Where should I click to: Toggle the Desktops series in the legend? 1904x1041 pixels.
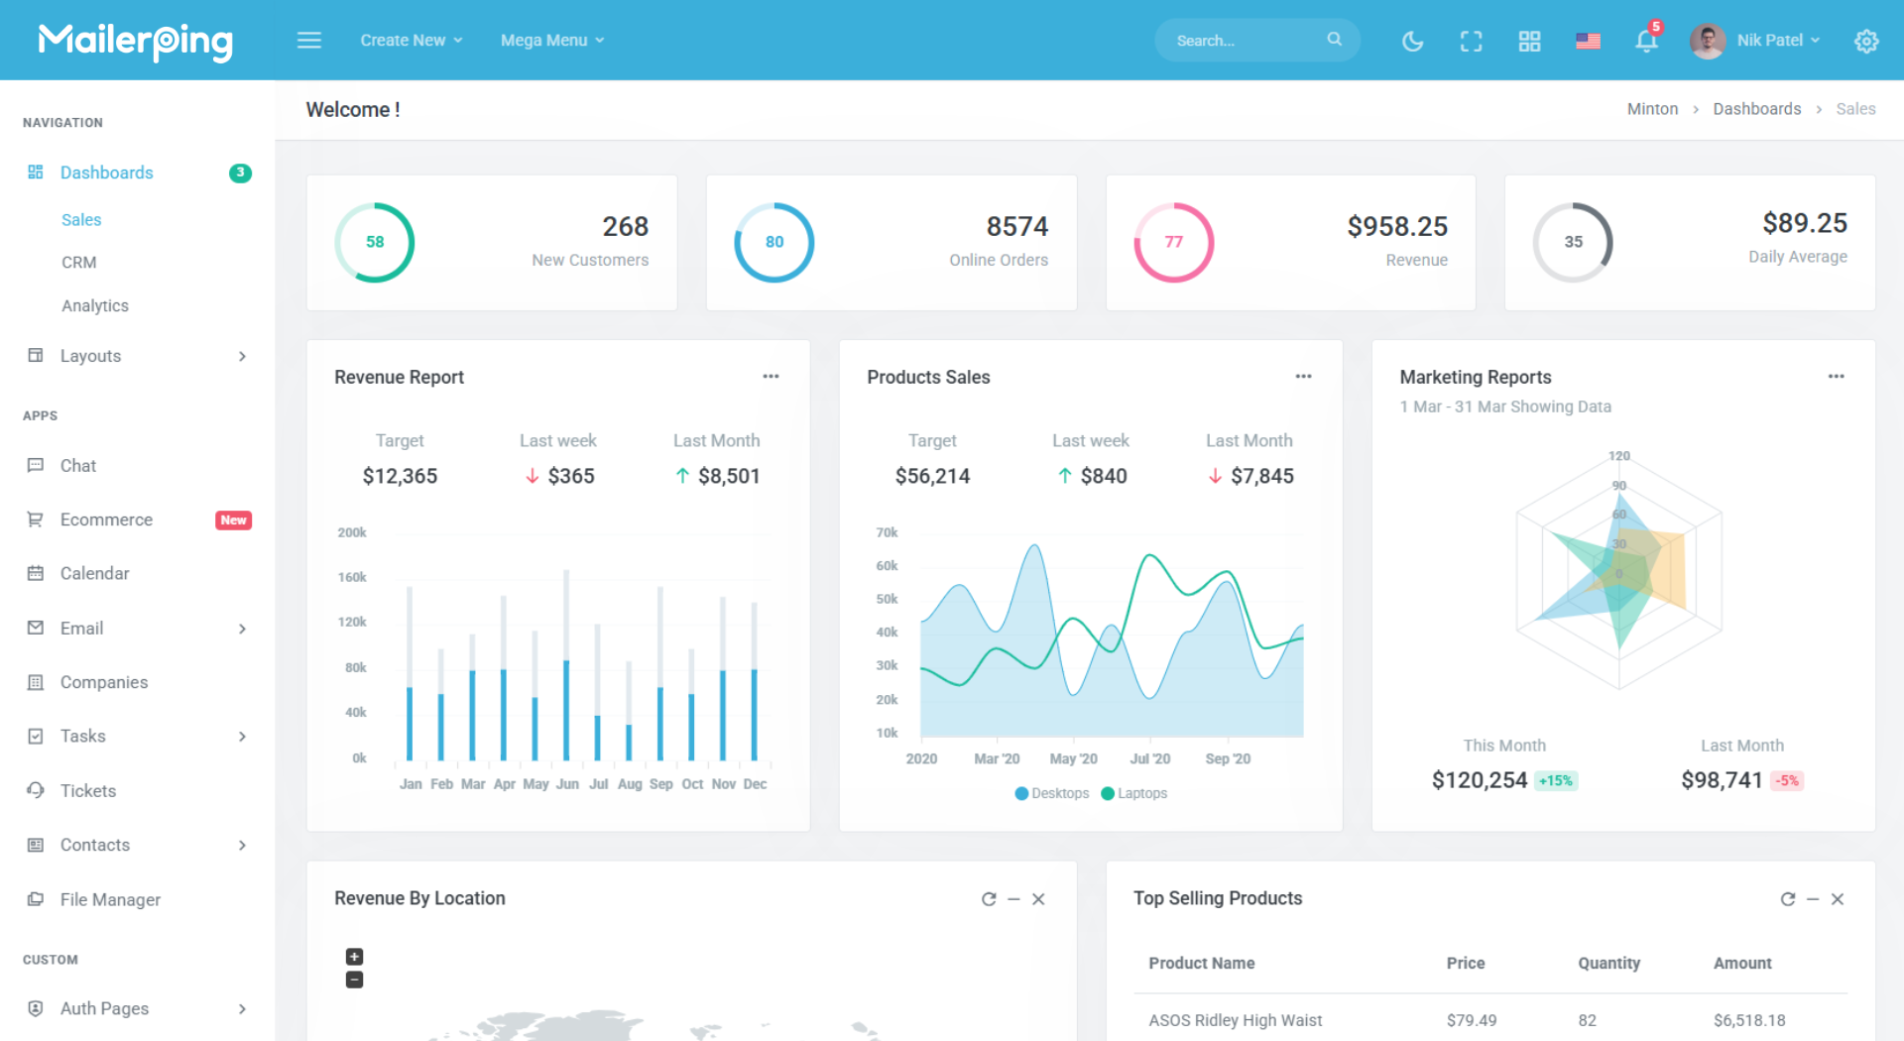pos(1052,793)
